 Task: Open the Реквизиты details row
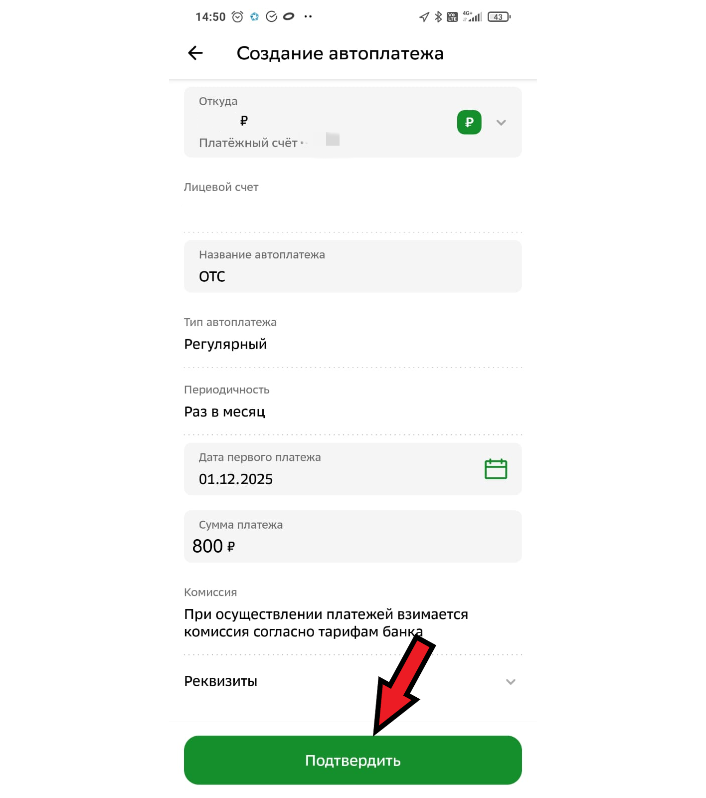(x=353, y=681)
